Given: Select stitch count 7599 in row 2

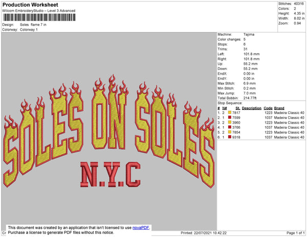Looking at the screenshot, I should tap(236, 117).
